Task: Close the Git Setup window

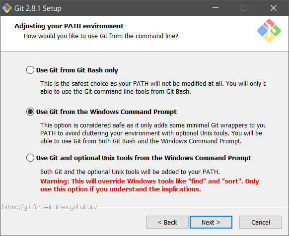Action: (x=273, y=8)
